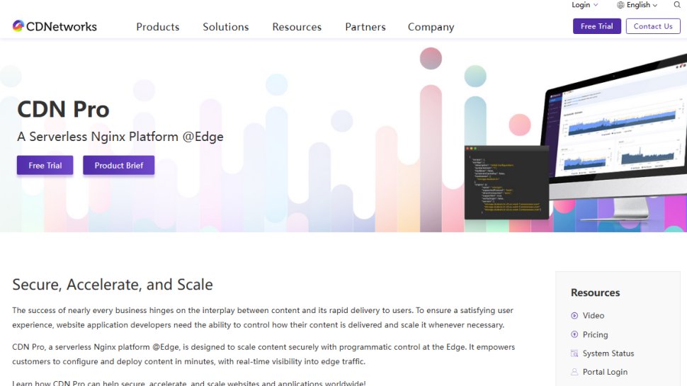Open the search magnifier icon

tap(677, 5)
